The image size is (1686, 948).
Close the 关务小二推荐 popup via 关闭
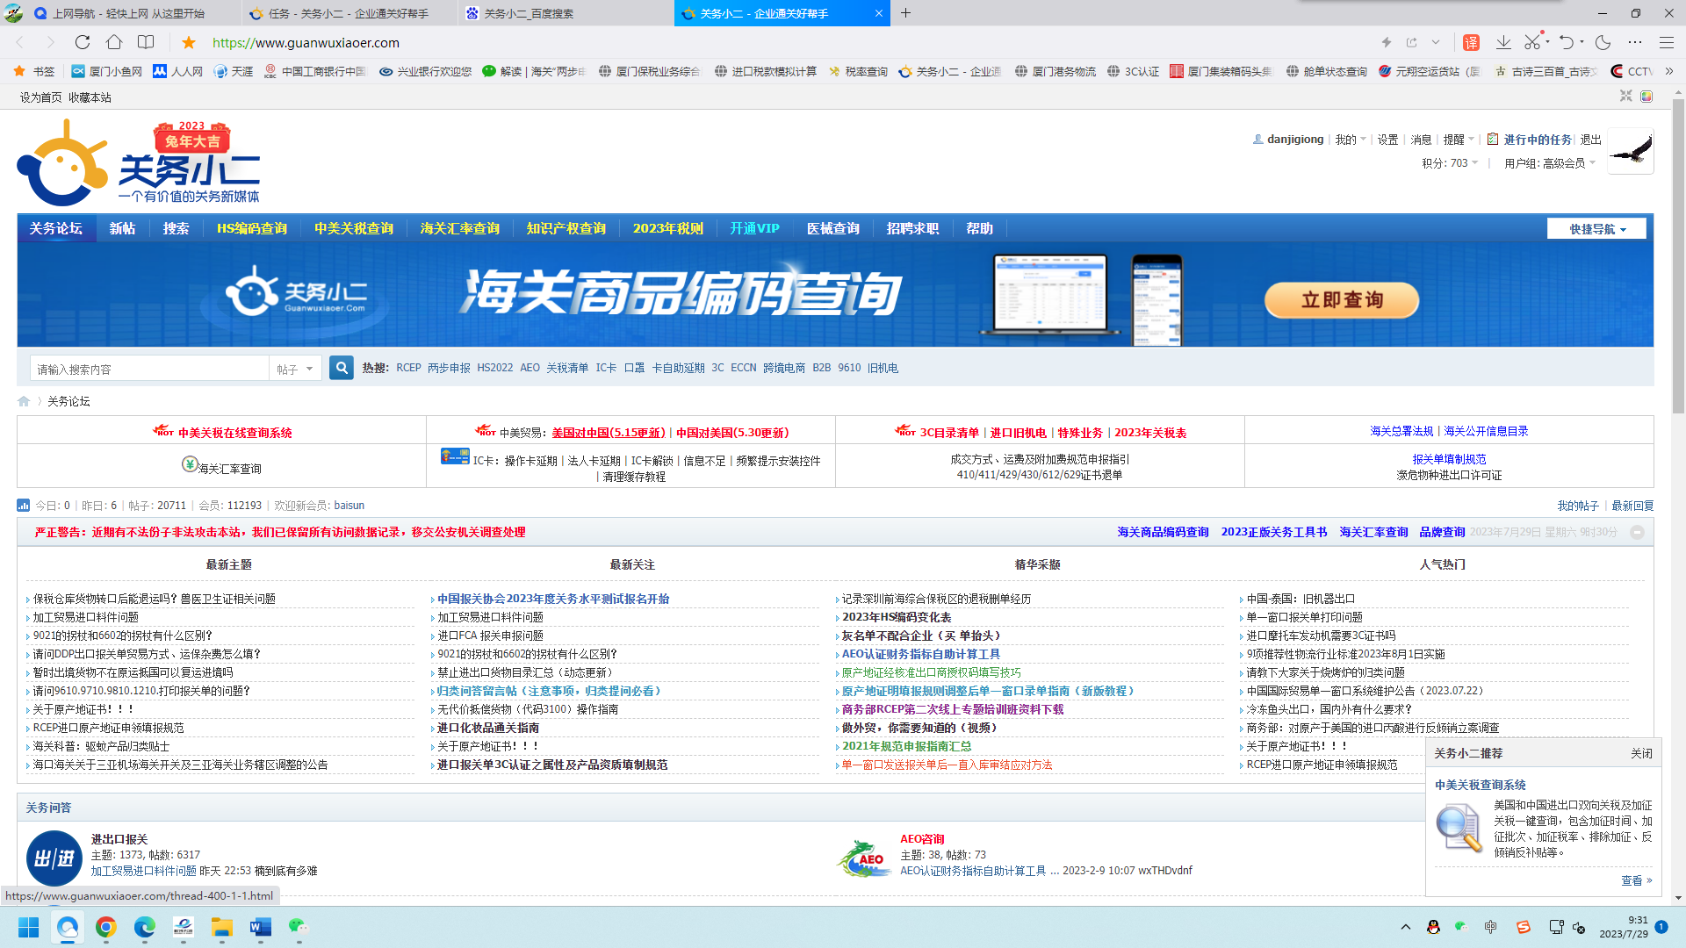(1641, 753)
